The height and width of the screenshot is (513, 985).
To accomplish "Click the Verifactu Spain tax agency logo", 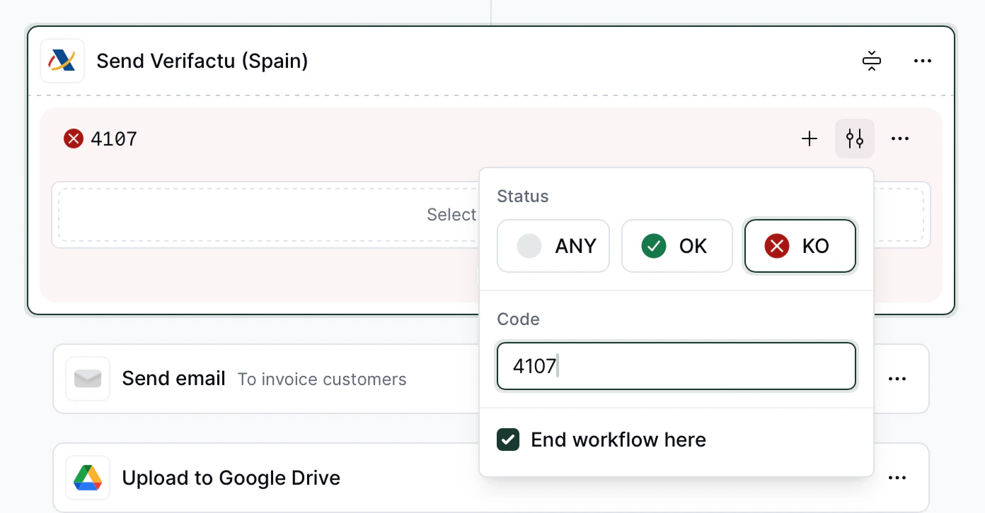I will (x=62, y=61).
